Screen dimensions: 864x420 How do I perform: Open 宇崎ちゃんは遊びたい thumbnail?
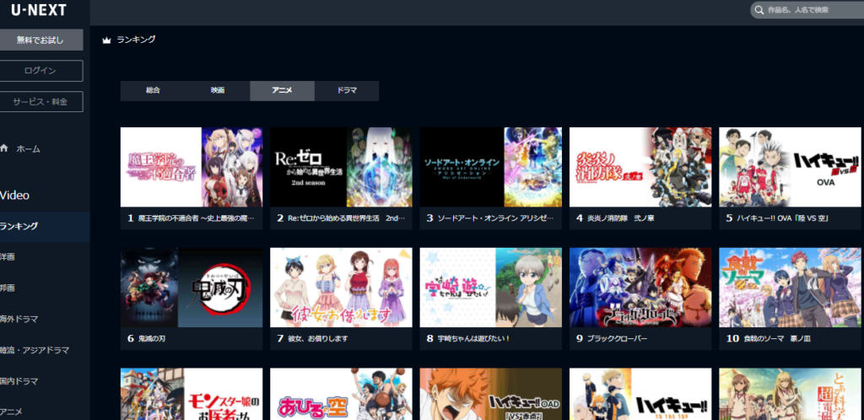click(491, 288)
